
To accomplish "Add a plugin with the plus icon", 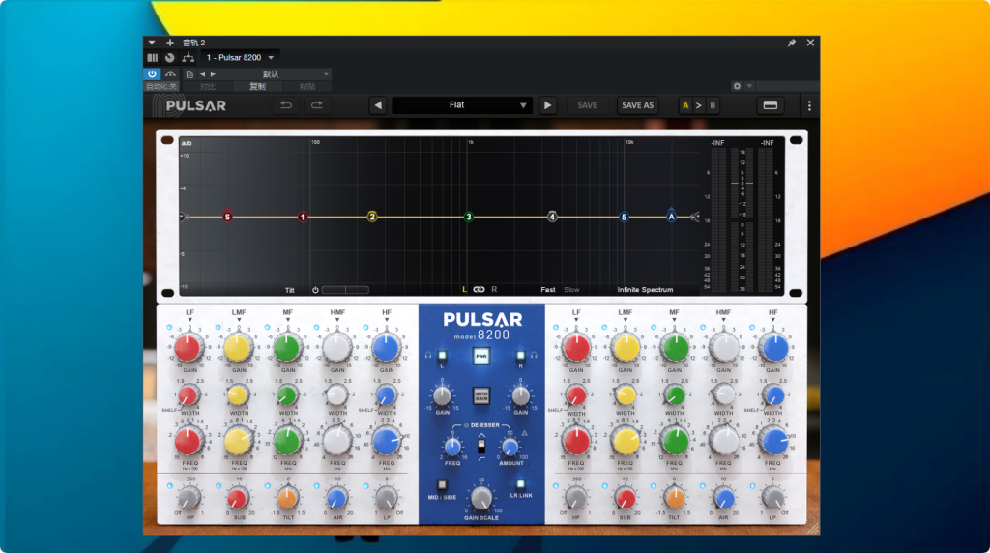I will coord(170,43).
